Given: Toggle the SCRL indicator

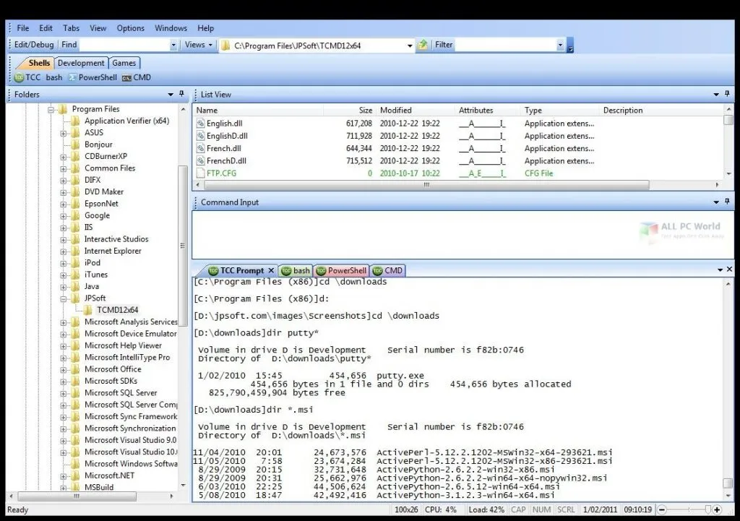Looking at the screenshot, I should [566, 509].
